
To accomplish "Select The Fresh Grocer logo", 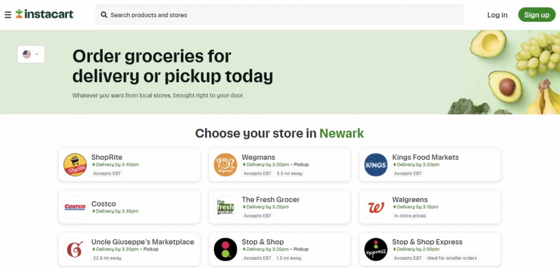I will tap(225, 207).
